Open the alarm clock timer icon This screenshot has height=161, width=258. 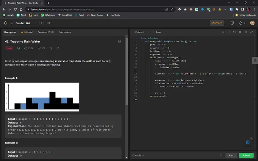pos(232,23)
